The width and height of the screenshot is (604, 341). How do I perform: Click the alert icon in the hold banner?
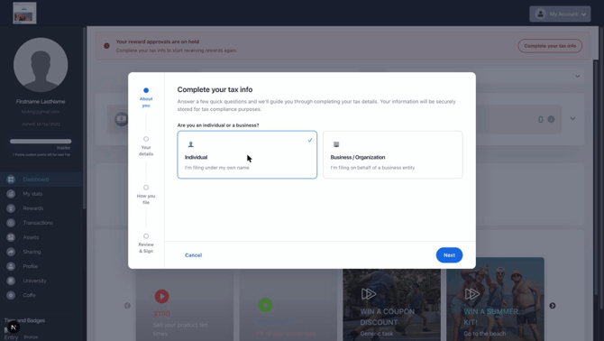tap(106, 46)
